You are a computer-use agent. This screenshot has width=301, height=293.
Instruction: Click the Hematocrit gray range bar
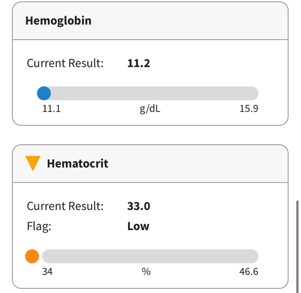pos(150,256)
